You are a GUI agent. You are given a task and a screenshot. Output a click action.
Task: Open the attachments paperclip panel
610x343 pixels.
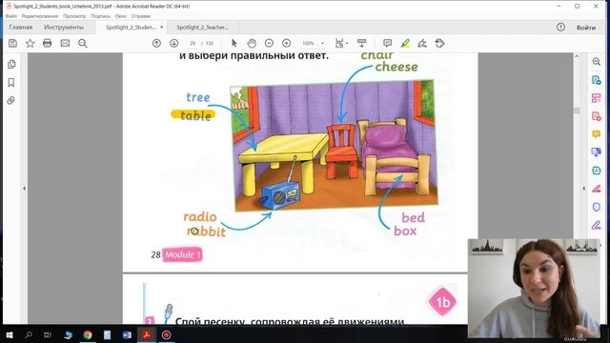(11, 101)
